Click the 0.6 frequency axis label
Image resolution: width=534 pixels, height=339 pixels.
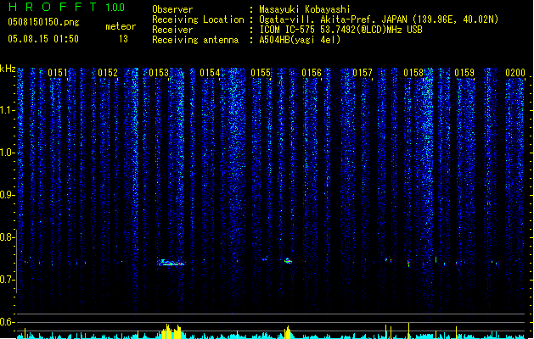click(x=8, y=322)
